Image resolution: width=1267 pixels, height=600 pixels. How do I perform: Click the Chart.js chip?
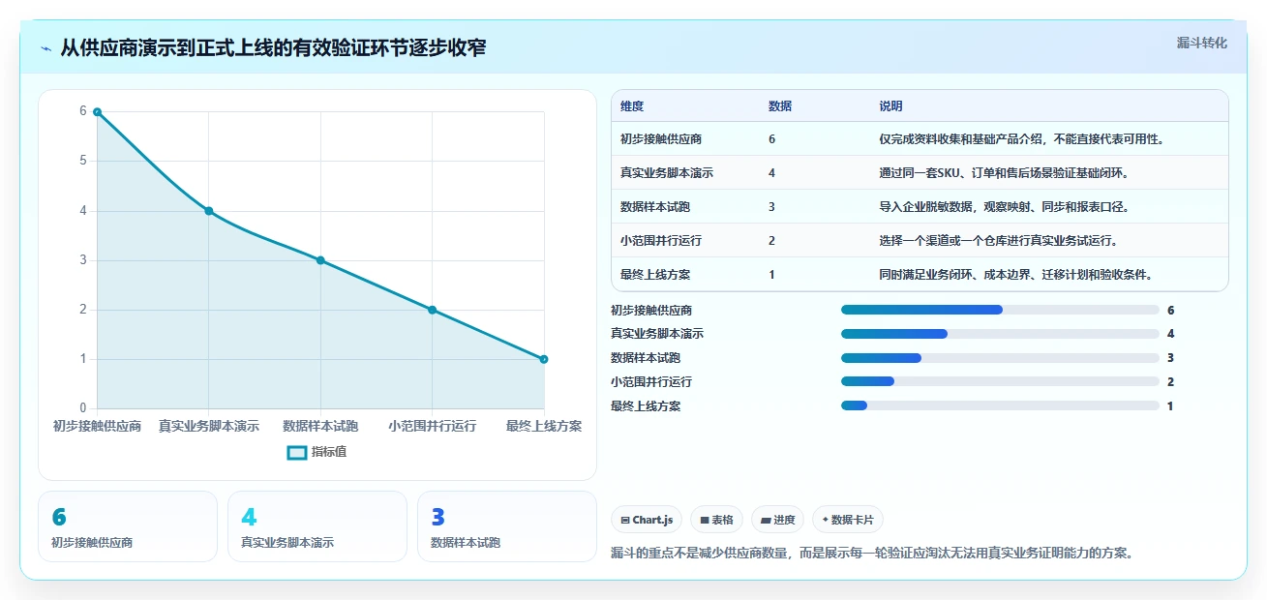click(x=647, y=520)
